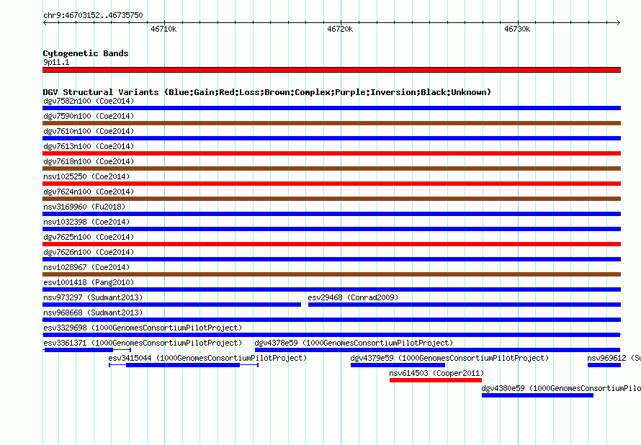
Task: Click dgv4380e59 1000Genomes variant label
Action: pyautogui.click(x=561, y=388)
